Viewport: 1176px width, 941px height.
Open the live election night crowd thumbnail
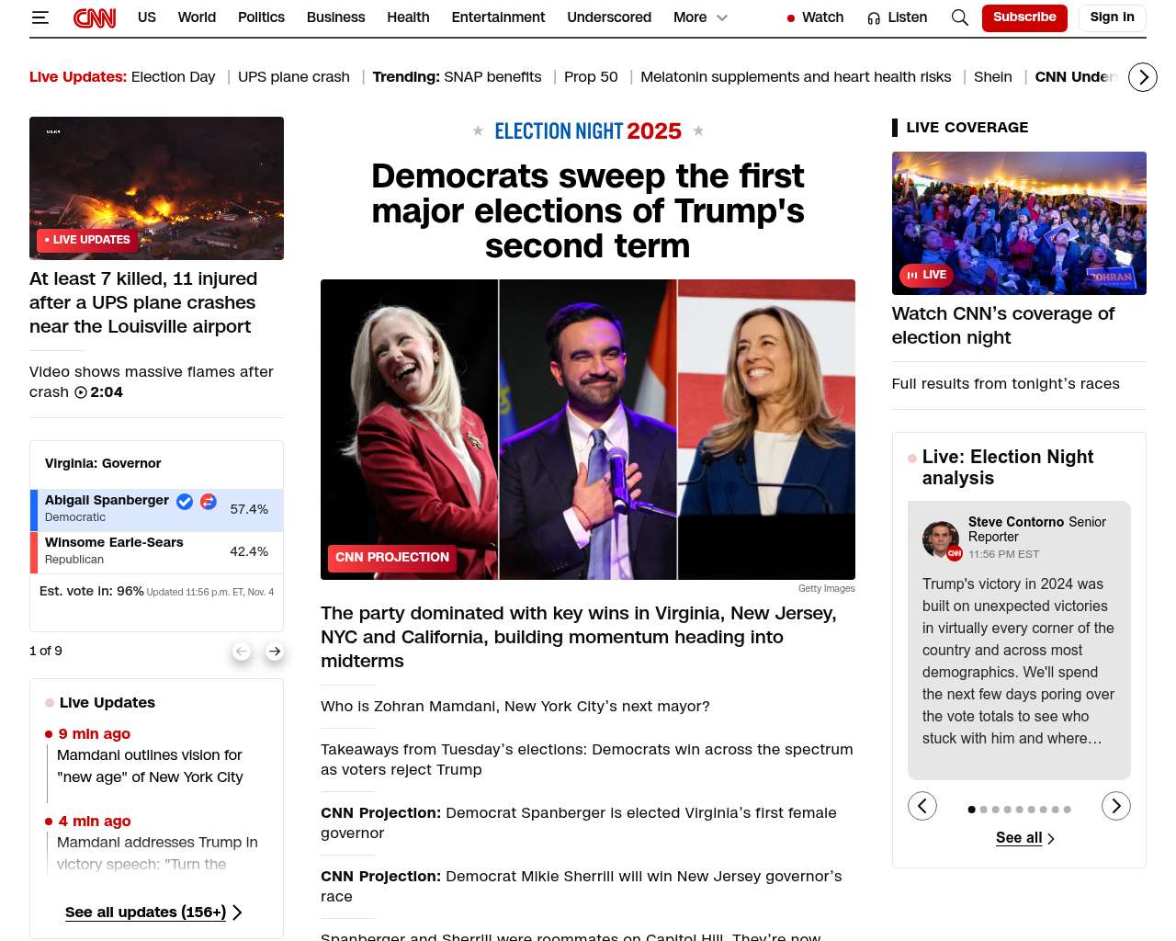[1019, 223]
